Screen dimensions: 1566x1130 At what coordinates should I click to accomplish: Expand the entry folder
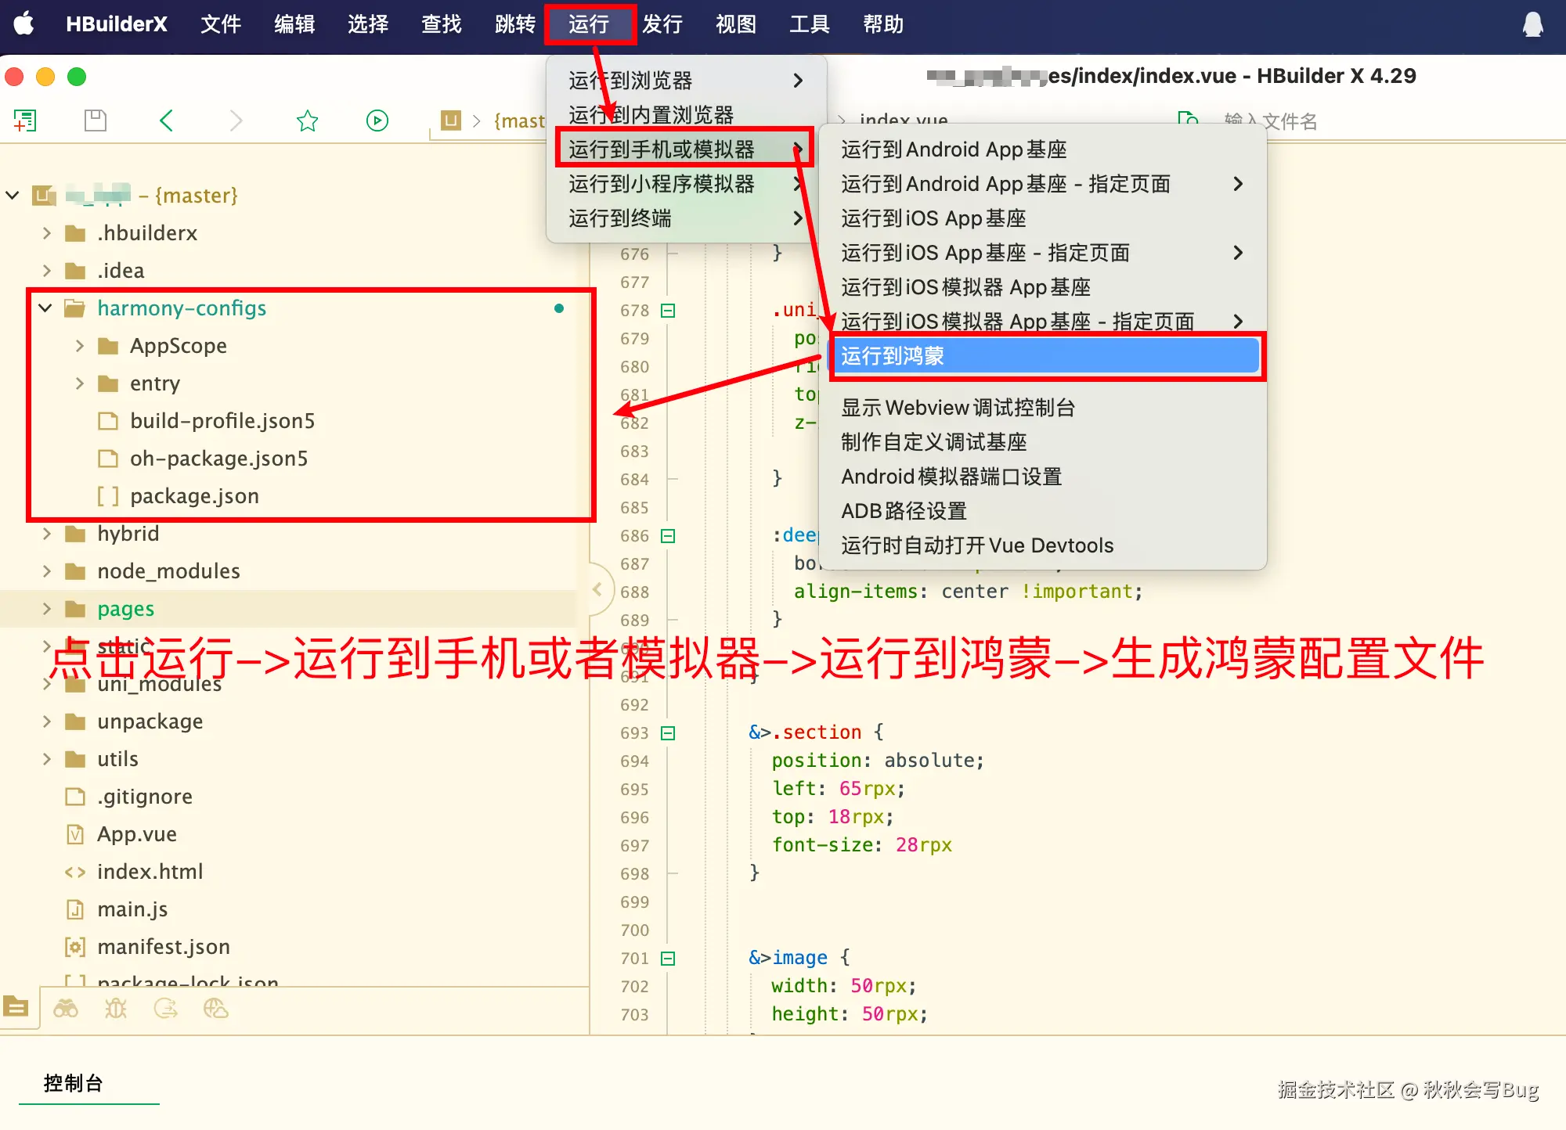(79, 383)
